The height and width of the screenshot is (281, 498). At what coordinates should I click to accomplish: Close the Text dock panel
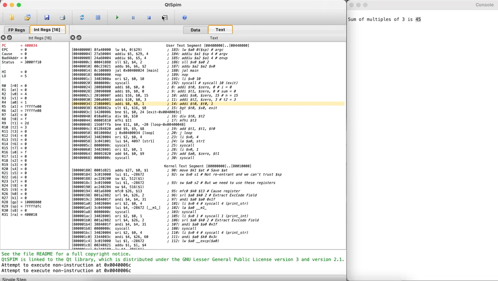click(x=73, y=38)
